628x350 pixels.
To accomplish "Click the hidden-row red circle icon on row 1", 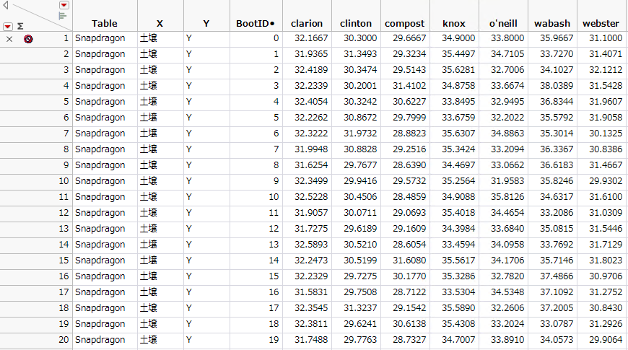I will (x=28, y=39).
